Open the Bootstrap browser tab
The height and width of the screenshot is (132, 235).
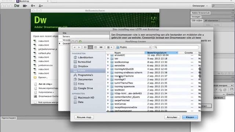33,1
